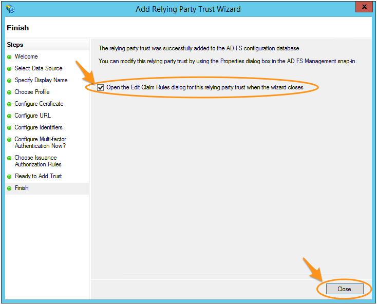This screenshot has height=304, width=377.
Task: Close the wizard window with the X button
Action: [x=364, y=7]
